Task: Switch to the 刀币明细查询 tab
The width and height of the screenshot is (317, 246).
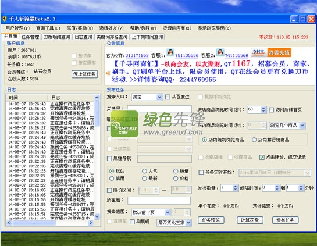Action: pos(57,37)
